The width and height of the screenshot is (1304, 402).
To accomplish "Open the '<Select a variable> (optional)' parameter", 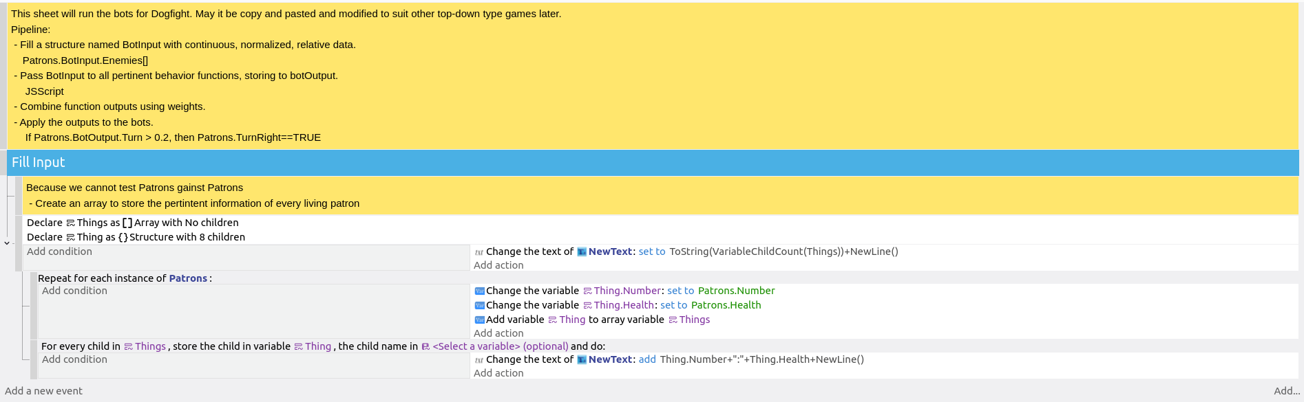I will 500,346.
